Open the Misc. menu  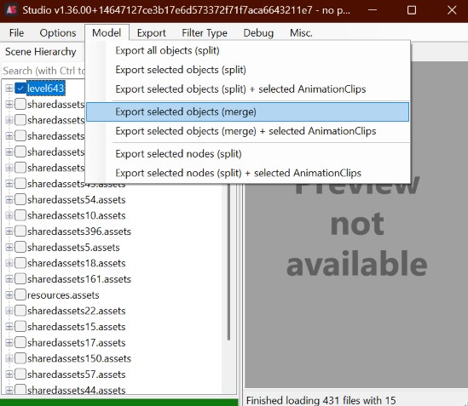click(x=301, y=33)
